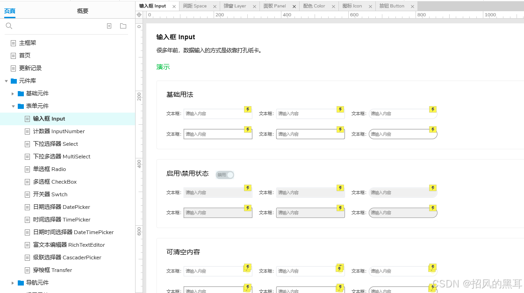Close the 面板 Panel tab
524x293 pixels.
(294, 7)
